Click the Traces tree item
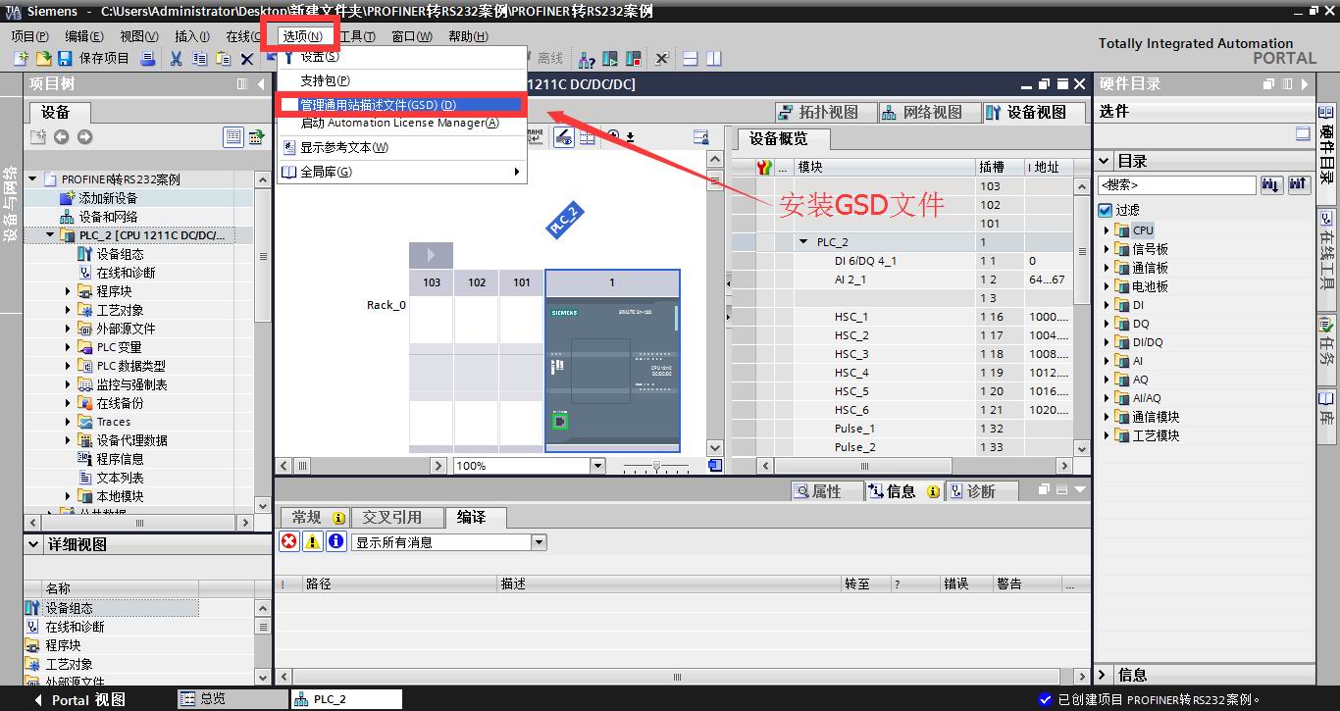The height and width of the screenshot is (711, 1340). point(113,422)
